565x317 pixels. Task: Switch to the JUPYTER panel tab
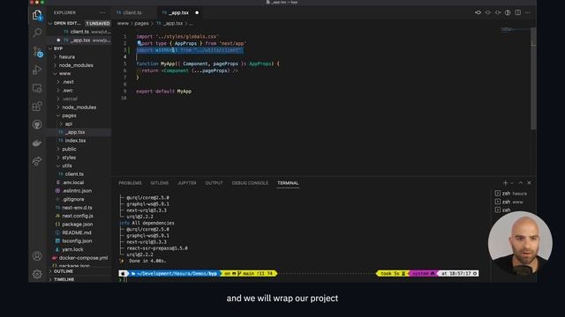click(x=186, y=183)
